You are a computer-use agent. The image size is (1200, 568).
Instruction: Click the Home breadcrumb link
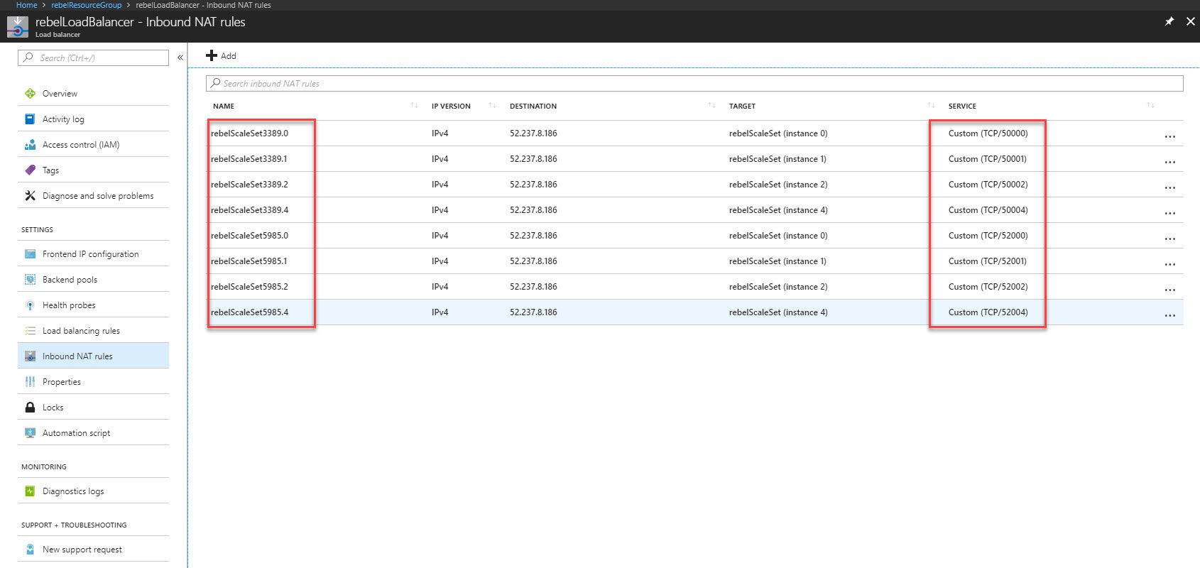point(26,5)
